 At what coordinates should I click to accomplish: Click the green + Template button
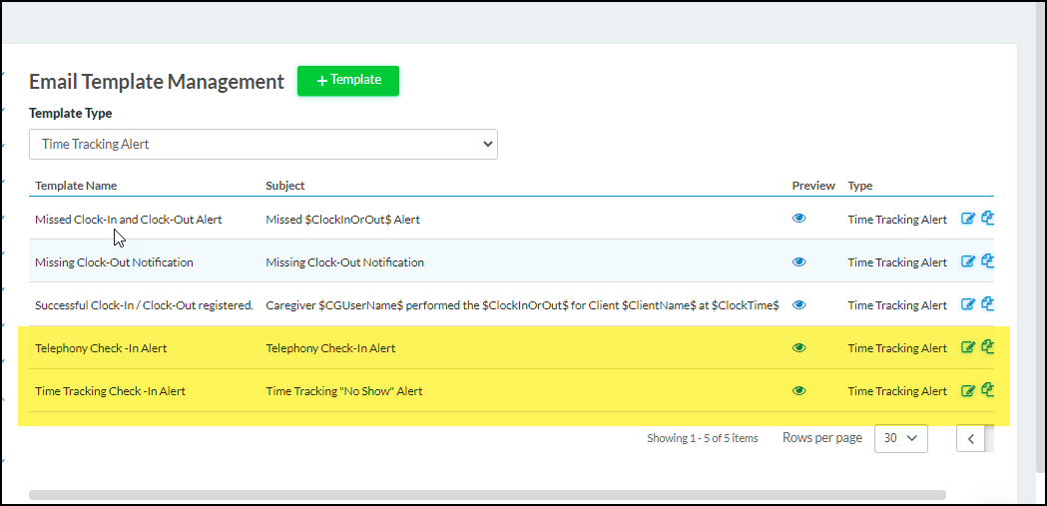pyautogui.click(x=348, y=81)
